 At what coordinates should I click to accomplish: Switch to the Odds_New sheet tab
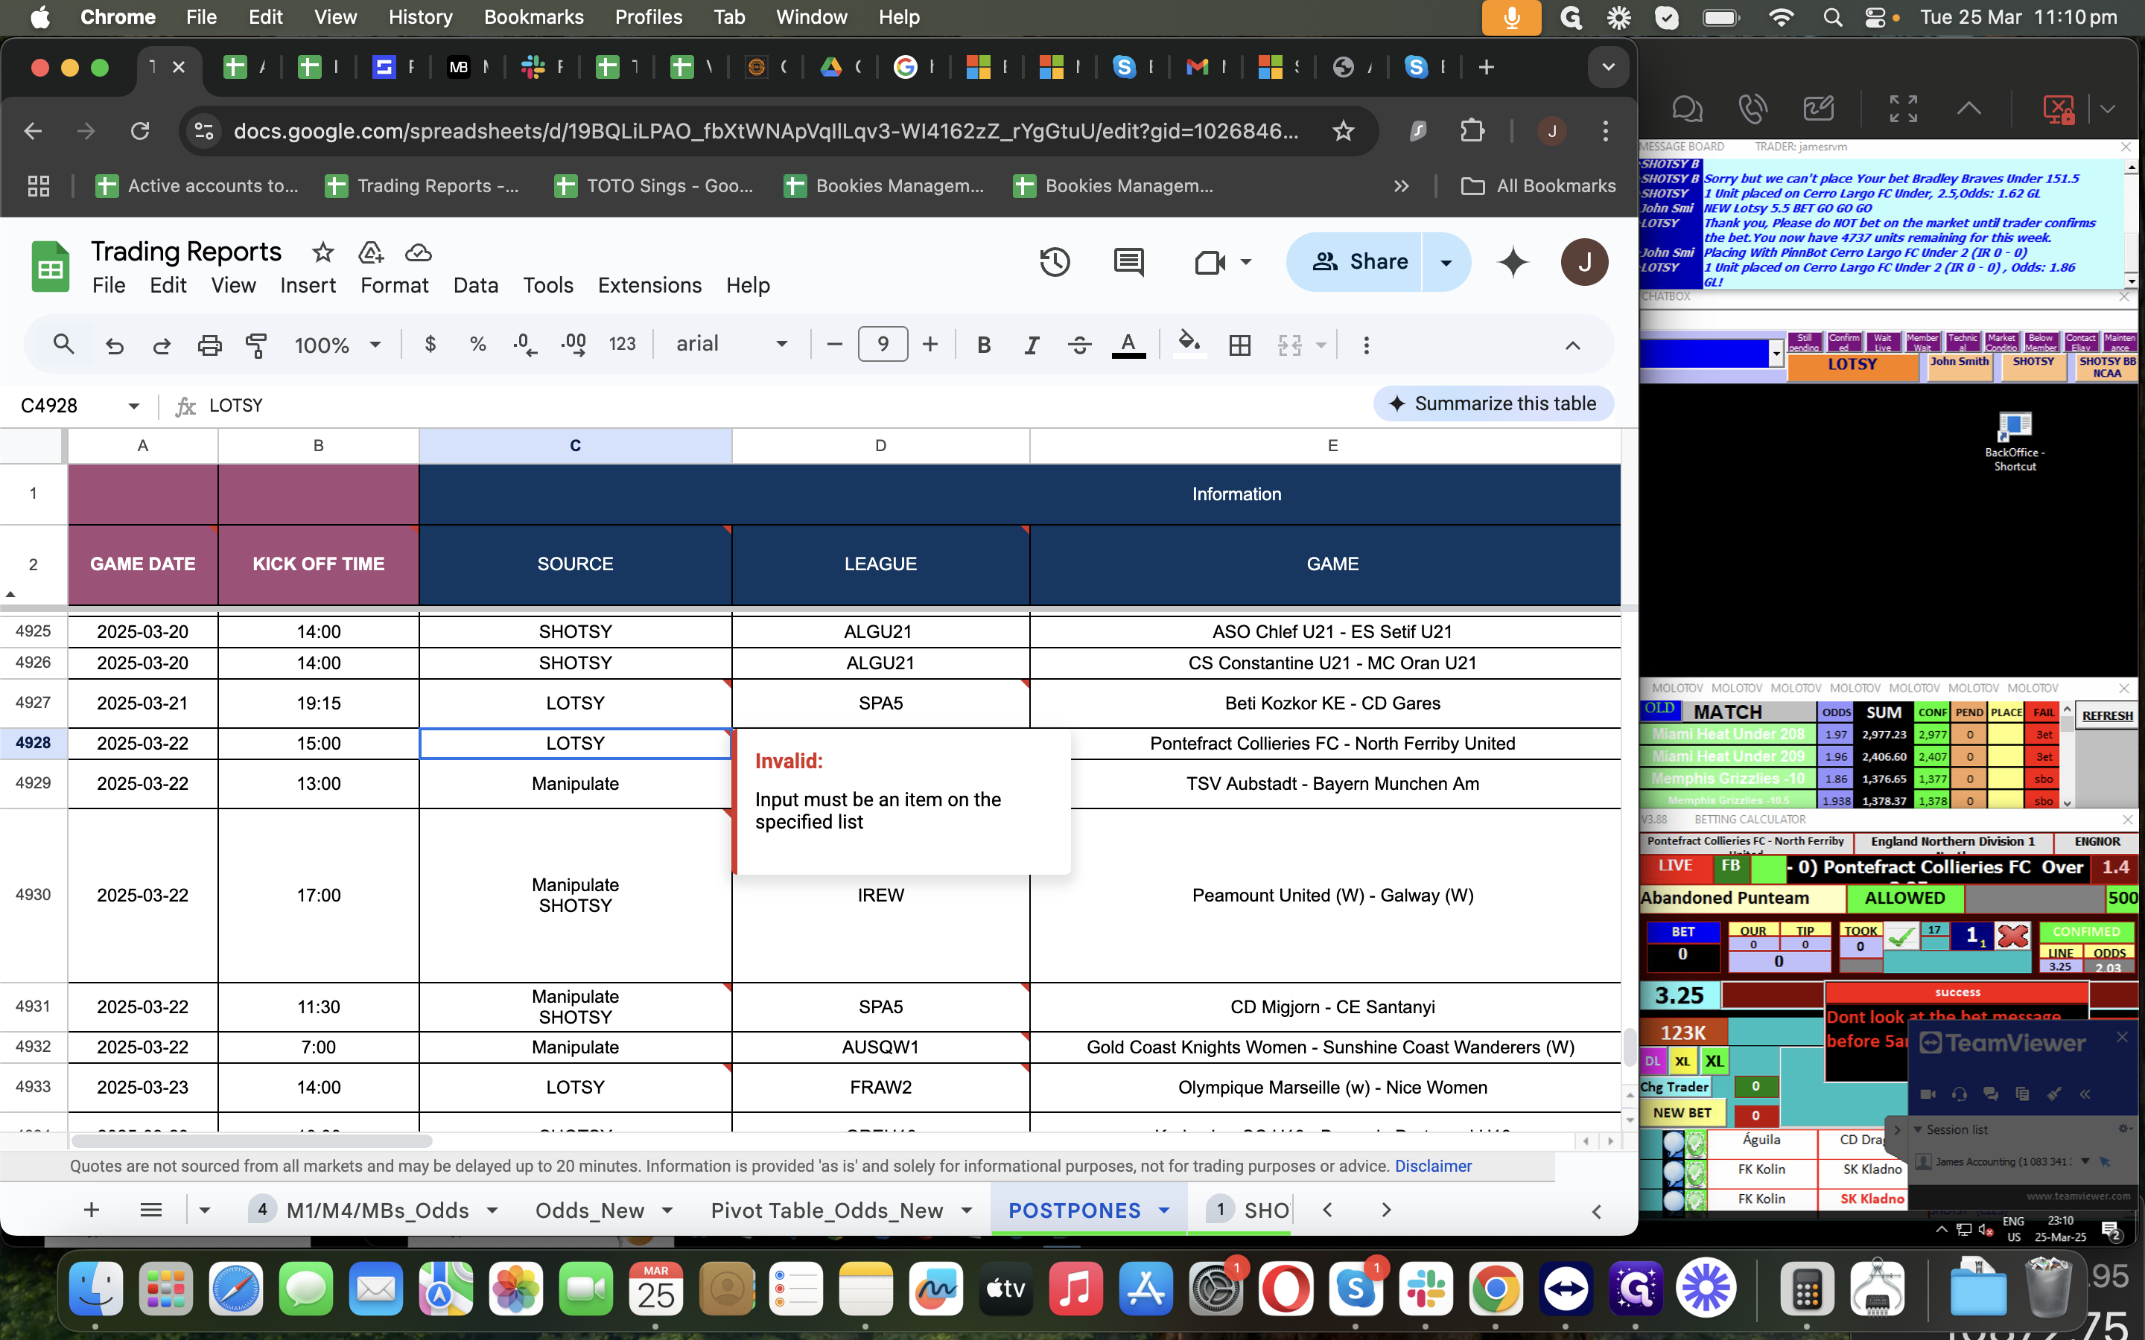click(x=589, y=1210)
